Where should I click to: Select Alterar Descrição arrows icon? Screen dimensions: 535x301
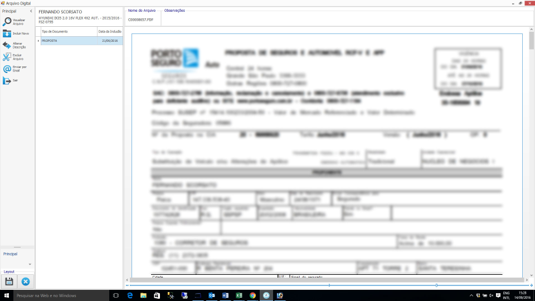pyautogui.click(x=7, y=45)
